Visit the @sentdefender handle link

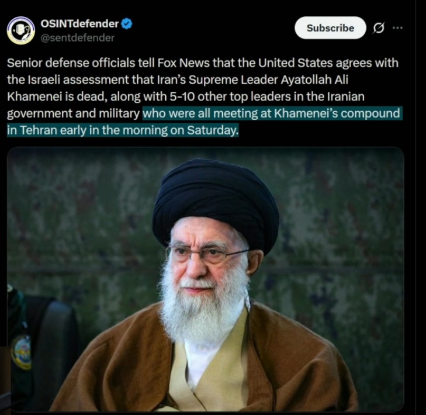pyautogui.click(x=78, y=38)
